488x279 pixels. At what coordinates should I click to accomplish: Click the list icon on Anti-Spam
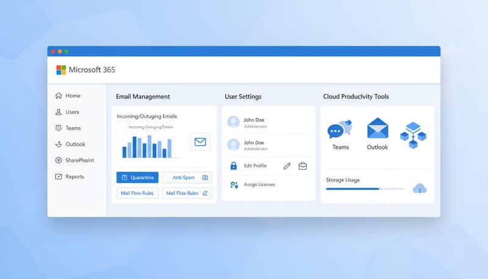point(205,178)
